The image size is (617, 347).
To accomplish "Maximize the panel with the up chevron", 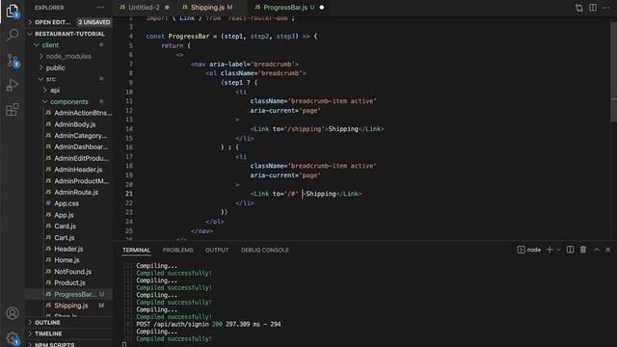I will click(597, 250).
